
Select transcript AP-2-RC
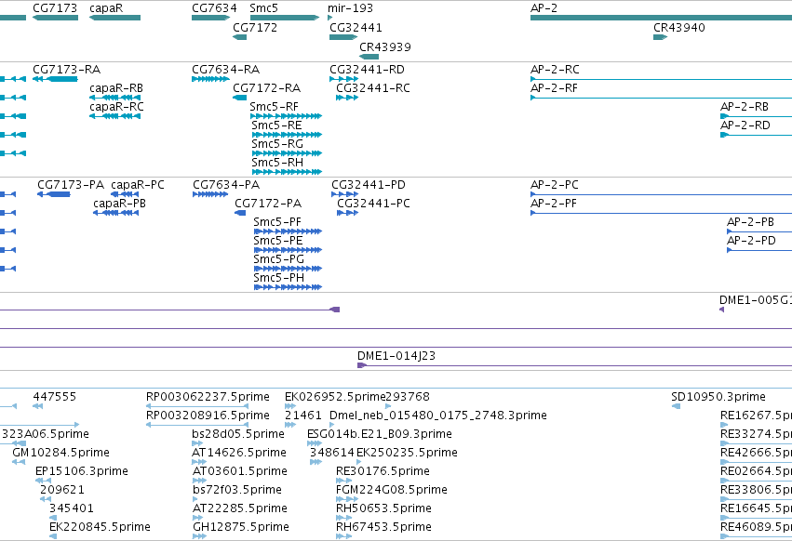(x=661, y=79)
